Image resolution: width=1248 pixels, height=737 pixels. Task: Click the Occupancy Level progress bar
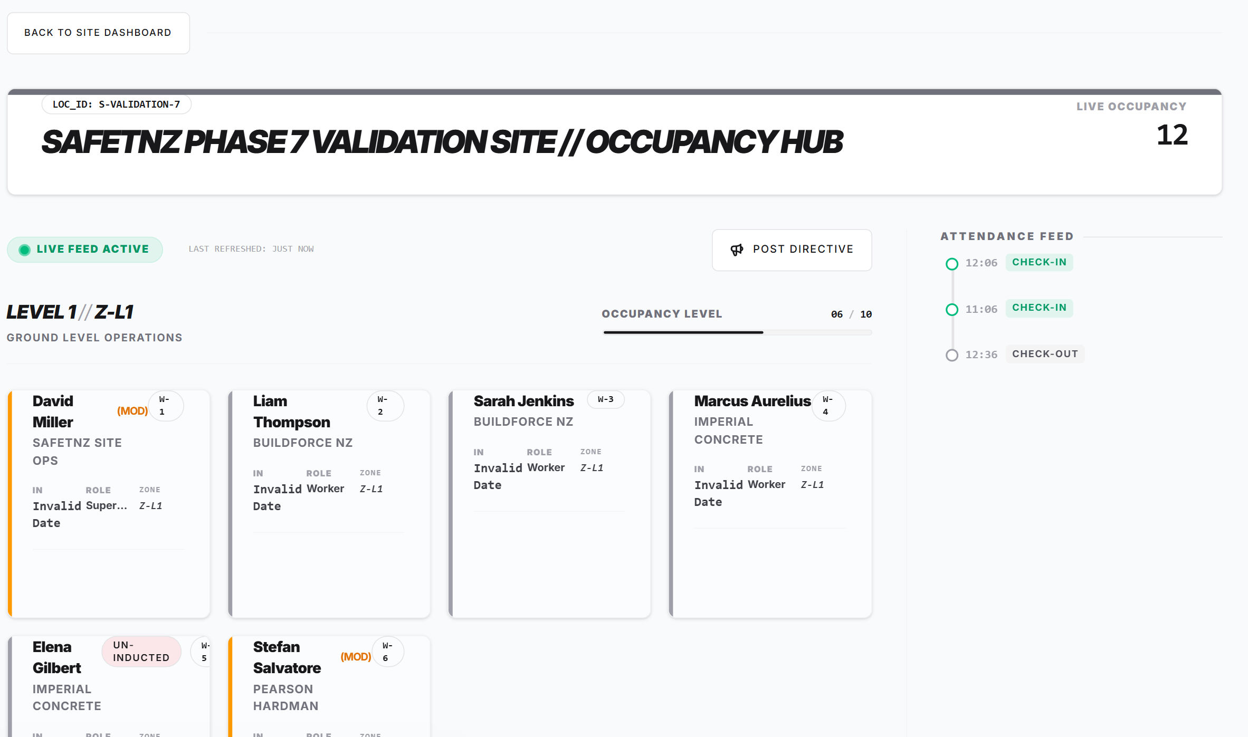point(737,332)
